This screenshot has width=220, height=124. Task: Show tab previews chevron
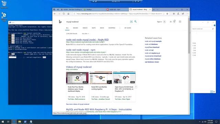pyautogui.click(x=157, y=10)
